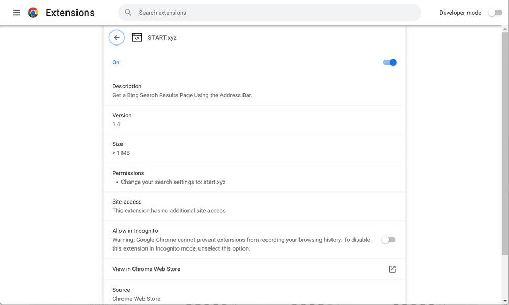509x305 pixels.
Task: Click the Developer mode label
Action: click(460, 13)
